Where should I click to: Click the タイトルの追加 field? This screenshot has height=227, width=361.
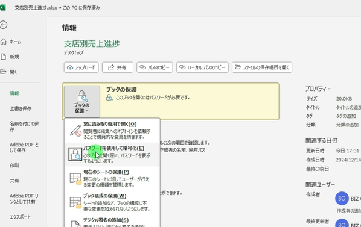coord(348,107)
